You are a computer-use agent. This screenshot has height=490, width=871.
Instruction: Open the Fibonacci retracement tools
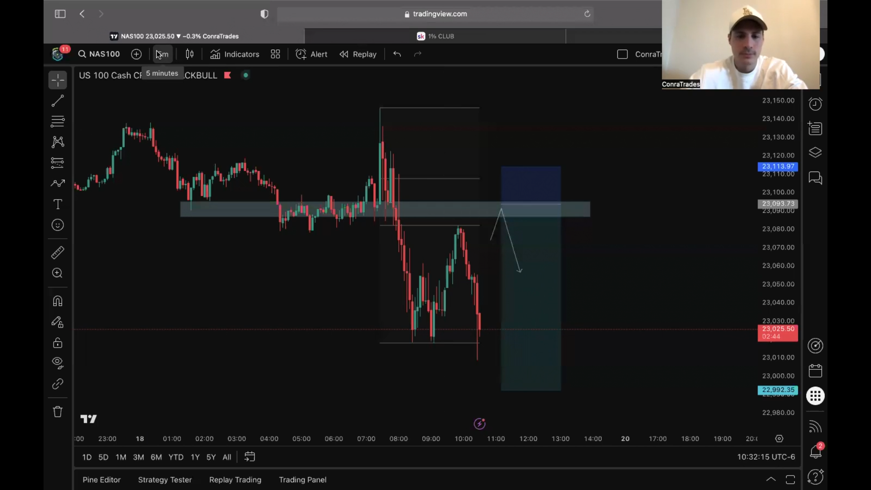(x=58, y=121)
